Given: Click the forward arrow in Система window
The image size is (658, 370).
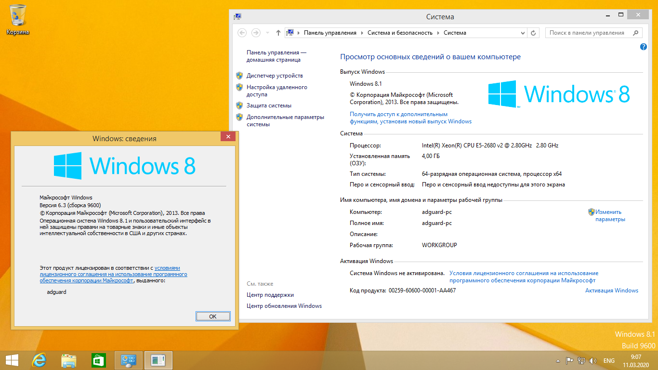Looking at the screenshot, I should point(256,33).
